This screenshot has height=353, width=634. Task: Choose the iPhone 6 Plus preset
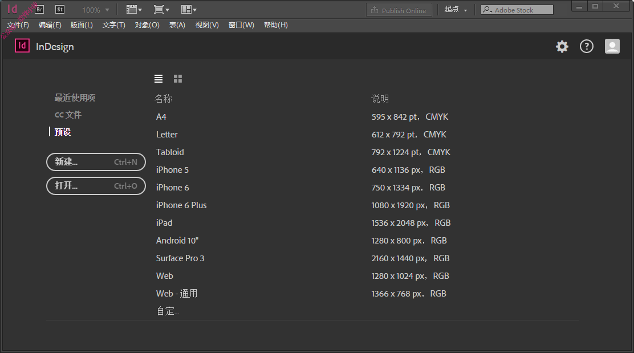181,205
